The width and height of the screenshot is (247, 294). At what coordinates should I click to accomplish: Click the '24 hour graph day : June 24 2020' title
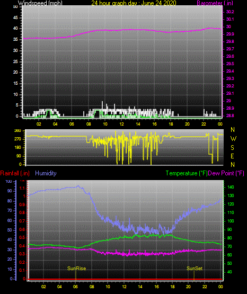click(134, 3)
